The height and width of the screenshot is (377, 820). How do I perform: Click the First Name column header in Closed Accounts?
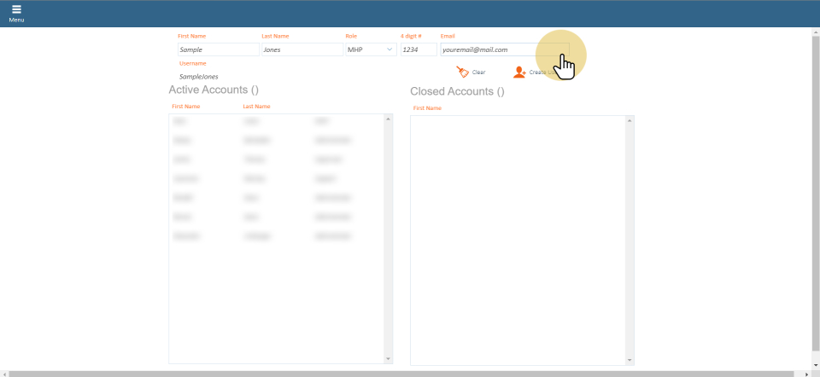(x=427, y=108)
